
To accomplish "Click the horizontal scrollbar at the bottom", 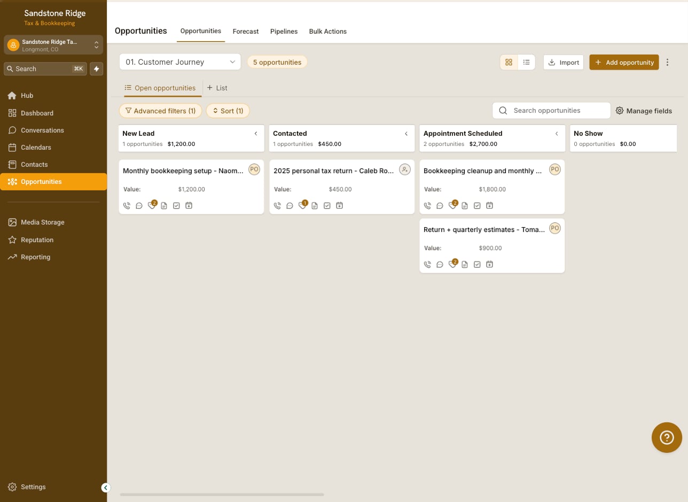I will (222, 495).
